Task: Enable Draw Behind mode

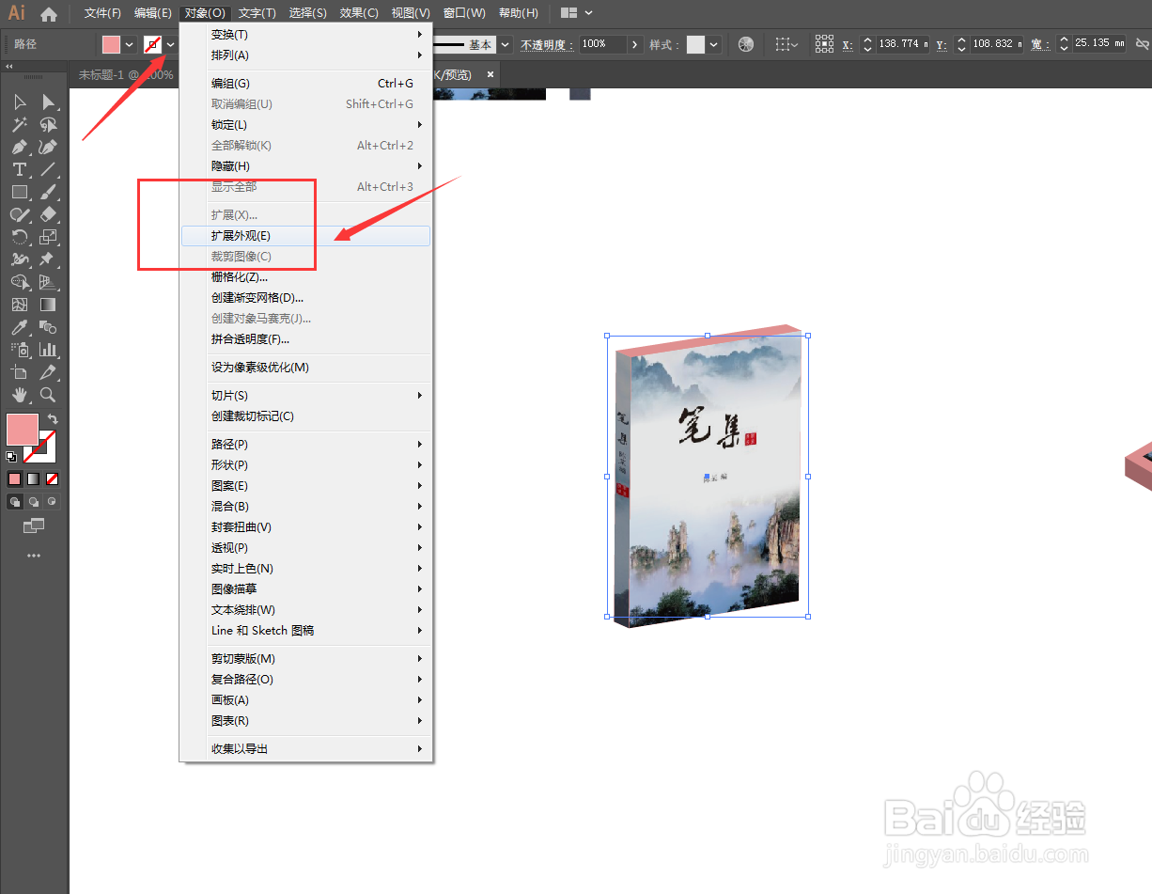Action: pos(34,502)
